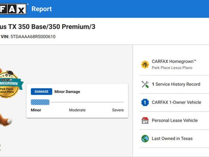Click the globe Last Owned icon
Image resolution: width=209 pixels, height=157 pixels.
click(x=145, y=139)
